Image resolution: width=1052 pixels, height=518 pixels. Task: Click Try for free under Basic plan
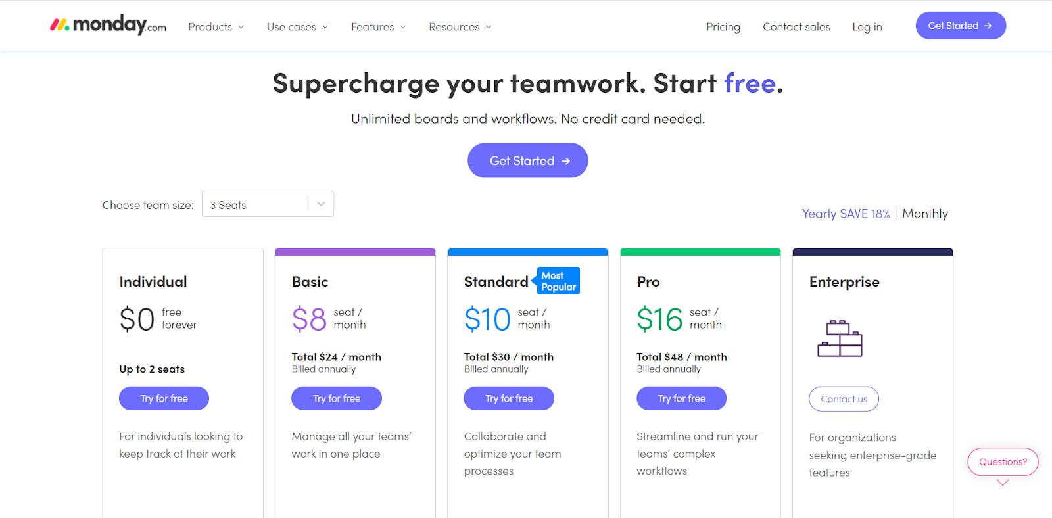coord(337,398)
